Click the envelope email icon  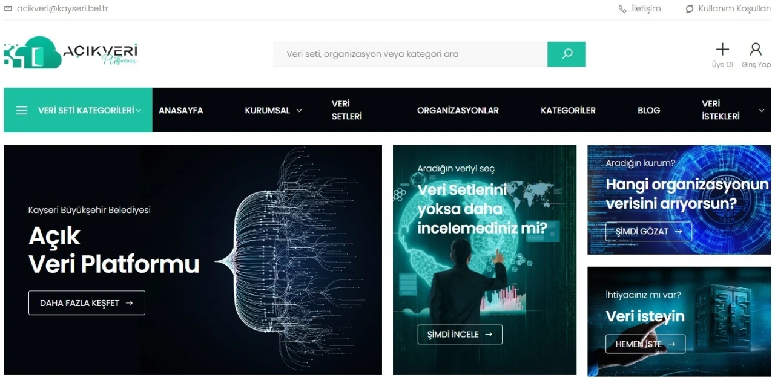click(x=8, y=8)
